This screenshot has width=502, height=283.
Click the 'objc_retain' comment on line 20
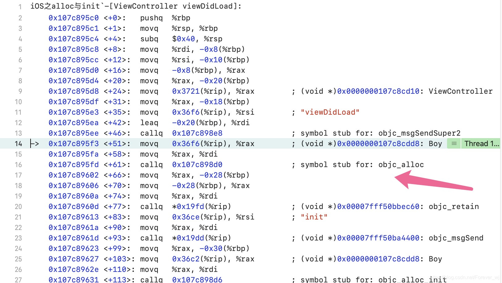point(454,207)
